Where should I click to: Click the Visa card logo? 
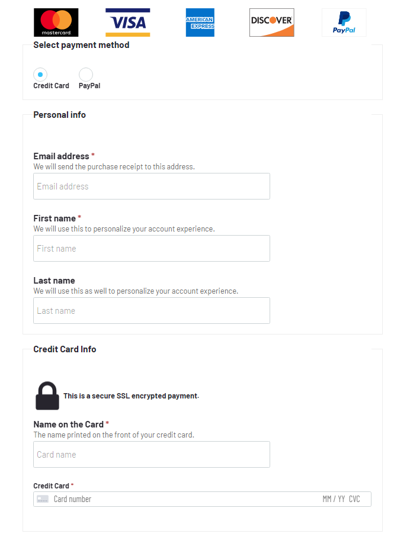(x=127, y=22)
